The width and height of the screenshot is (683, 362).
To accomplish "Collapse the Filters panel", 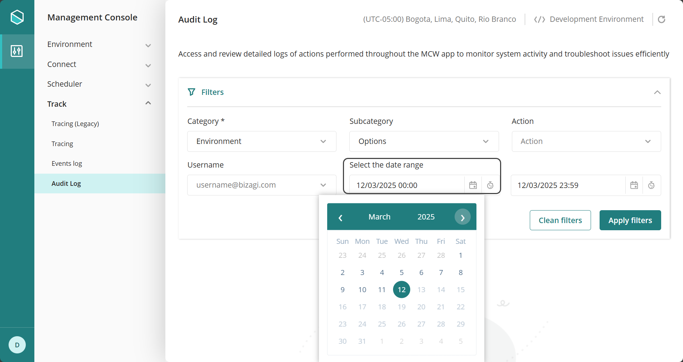I will pos(657,92).
